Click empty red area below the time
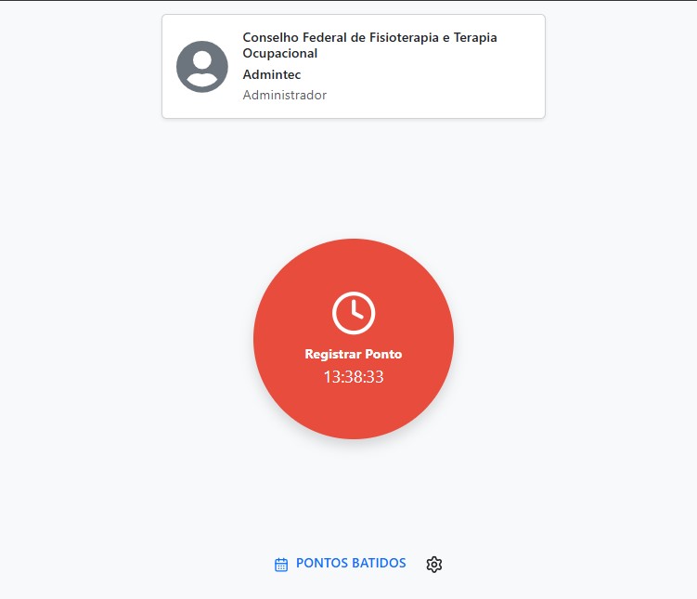This screenshot has width=697, height=599. click(354, 411)
